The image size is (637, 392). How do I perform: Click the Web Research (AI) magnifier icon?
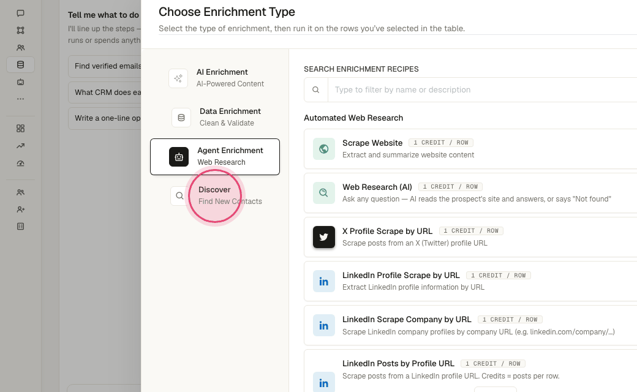click(x=324, y=193)
